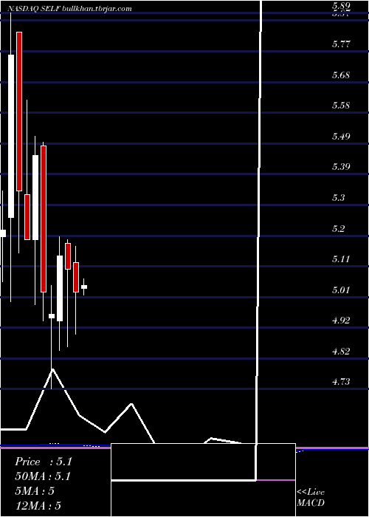
Task: Select the 5.3 price axis label
Action: point(339,197)
